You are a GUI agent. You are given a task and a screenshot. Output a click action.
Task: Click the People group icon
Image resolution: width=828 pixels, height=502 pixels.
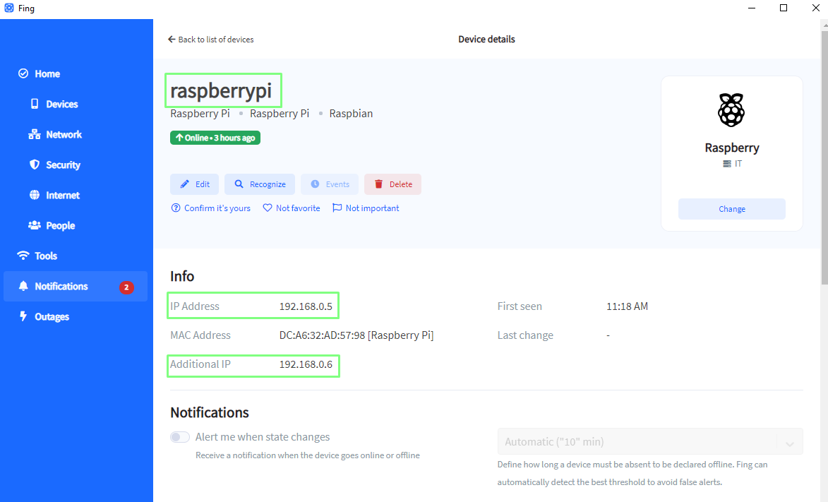coord(35,225)
